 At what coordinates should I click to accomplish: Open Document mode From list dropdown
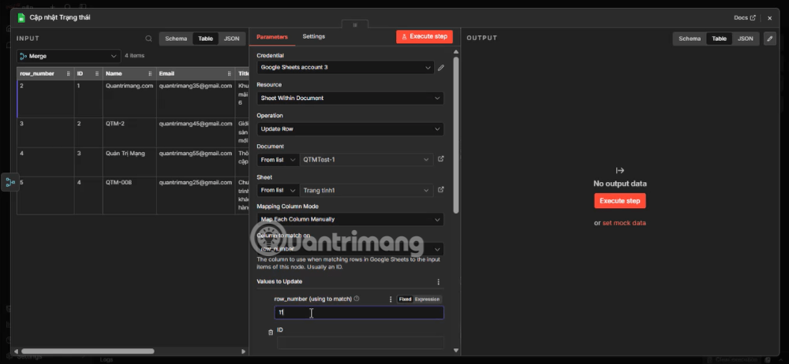point(279,160)
